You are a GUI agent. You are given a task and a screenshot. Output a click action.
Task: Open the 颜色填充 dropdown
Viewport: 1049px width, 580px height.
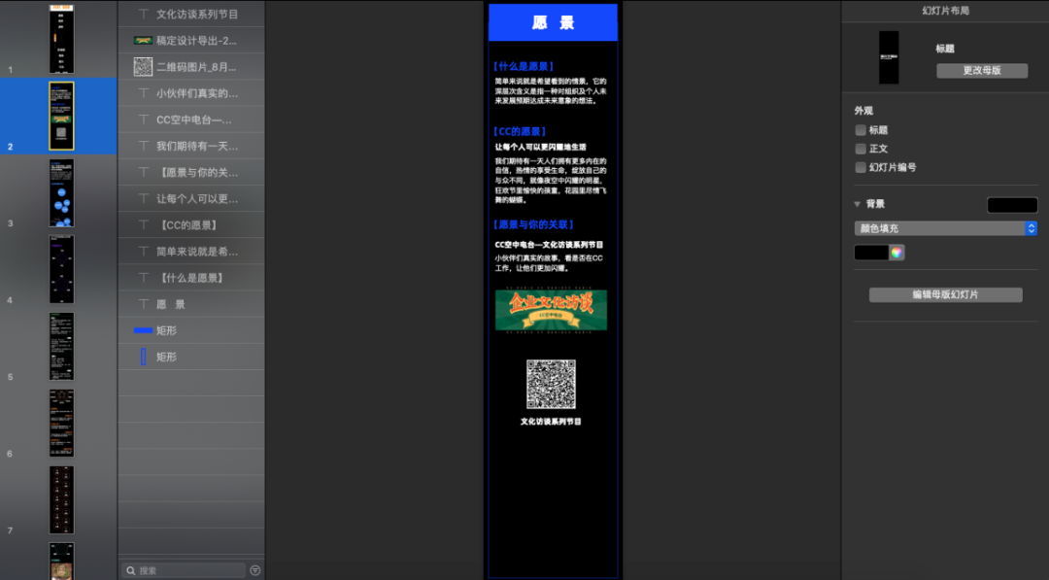(x=945, y=228)
